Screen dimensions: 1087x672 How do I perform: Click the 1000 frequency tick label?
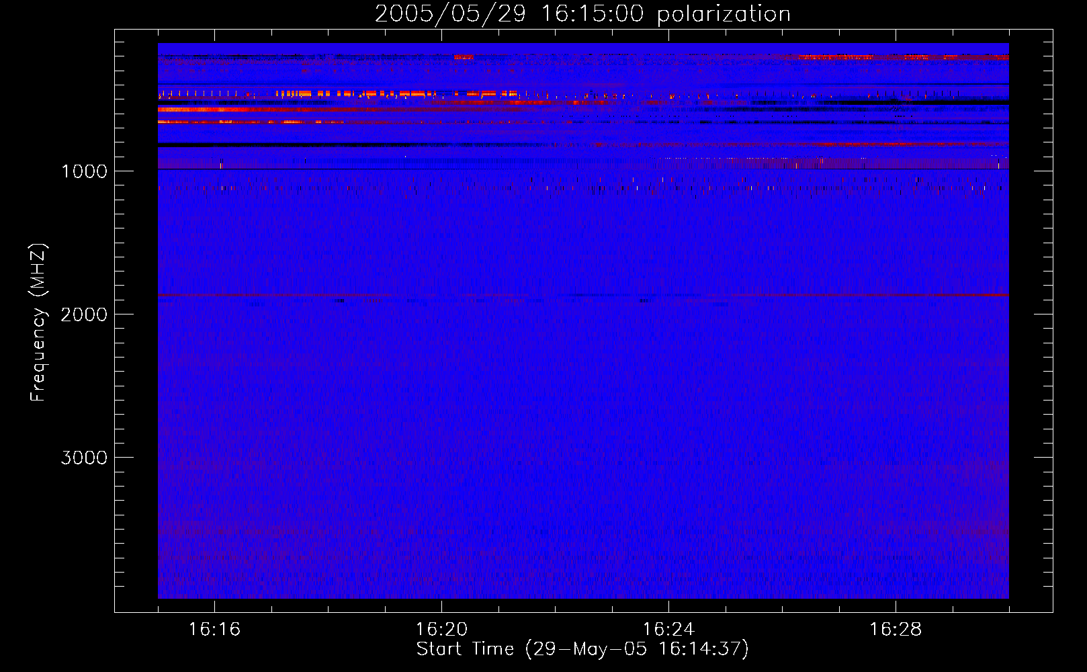point(84,171)
